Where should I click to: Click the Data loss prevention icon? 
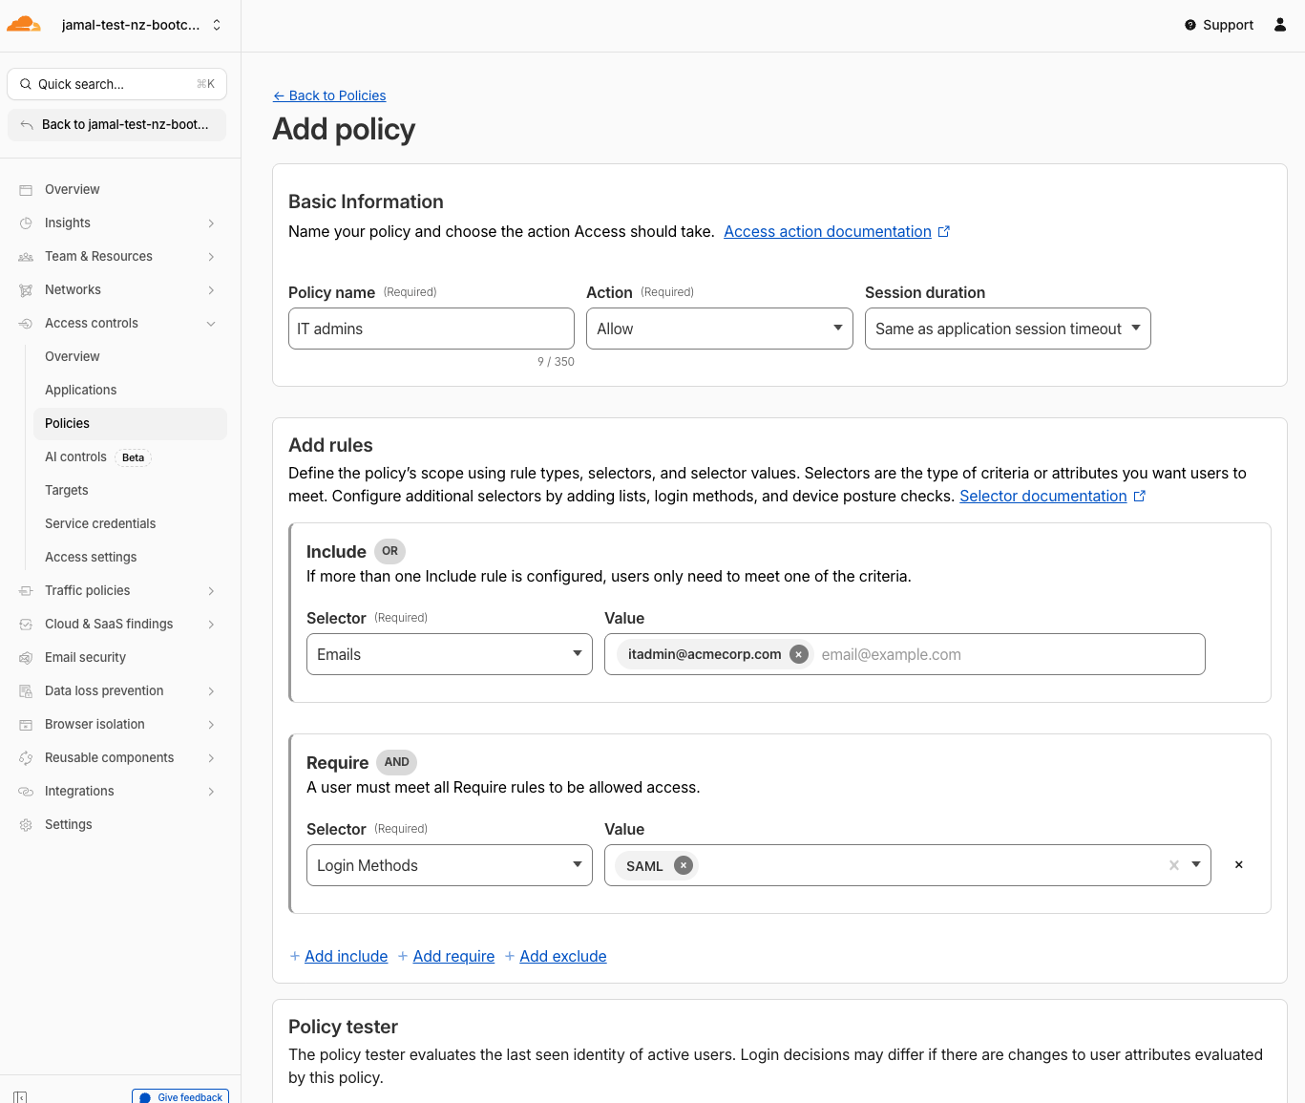[x=26, y=691]
